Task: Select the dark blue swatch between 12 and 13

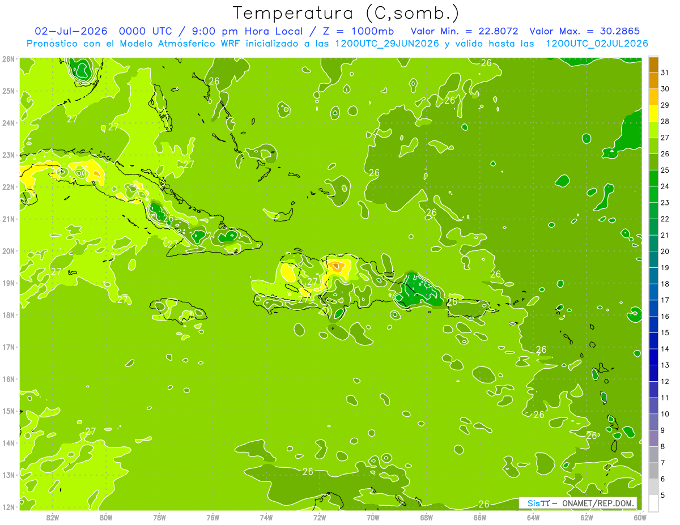Action: point(653,373)
